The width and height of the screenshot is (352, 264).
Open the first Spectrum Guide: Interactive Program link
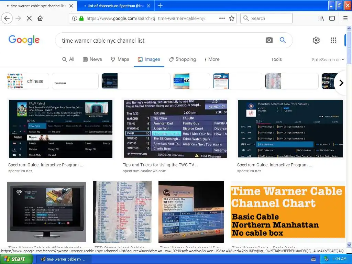tap(46, 165)
